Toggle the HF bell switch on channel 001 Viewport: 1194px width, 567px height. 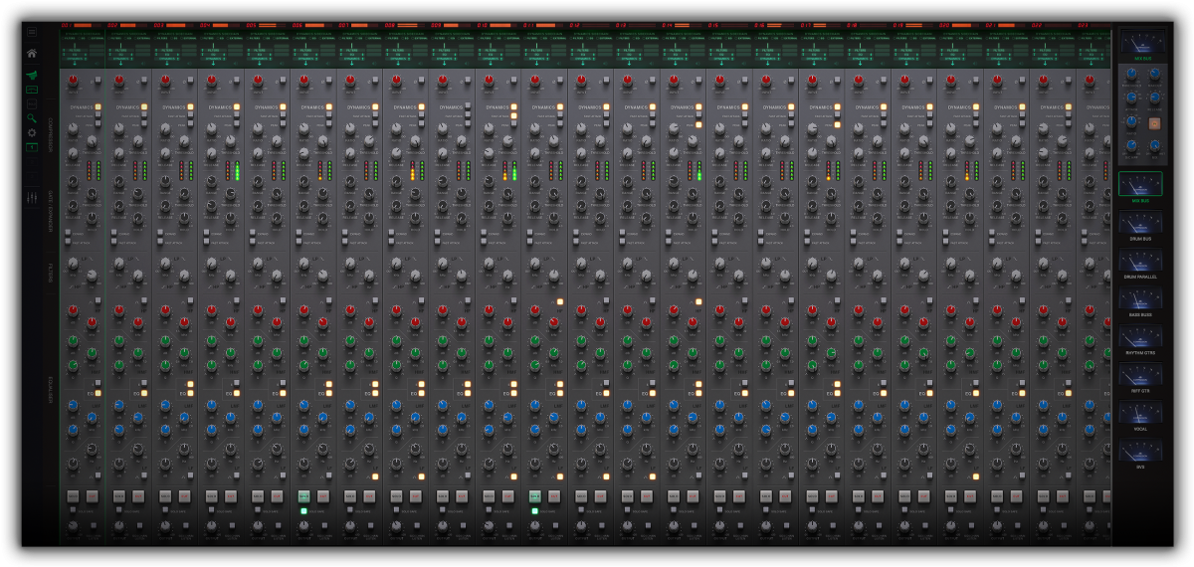98,300
